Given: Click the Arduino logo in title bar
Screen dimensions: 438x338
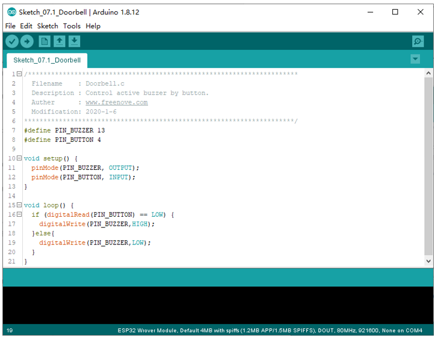Looking at the screenshot, I should coord(11,12).
